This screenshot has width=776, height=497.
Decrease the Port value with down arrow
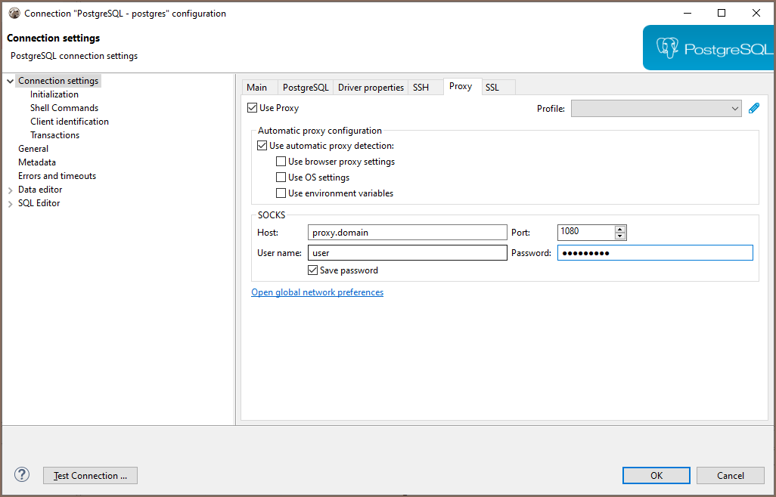pos(620,236)
